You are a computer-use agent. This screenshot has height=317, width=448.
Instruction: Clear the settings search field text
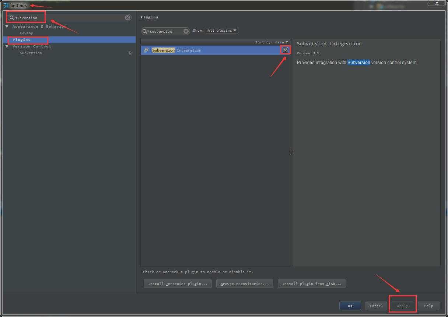(x=127, y=18)
